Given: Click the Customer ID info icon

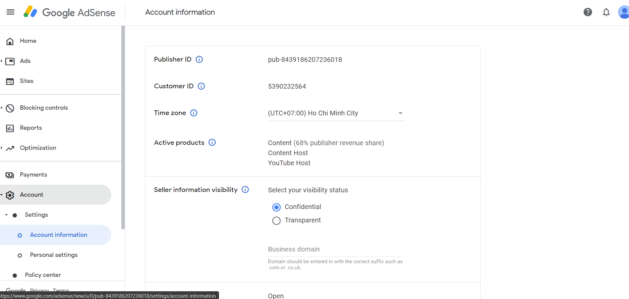Looking at the screenshot, I should pyautogui.click(x=201, y=86).
